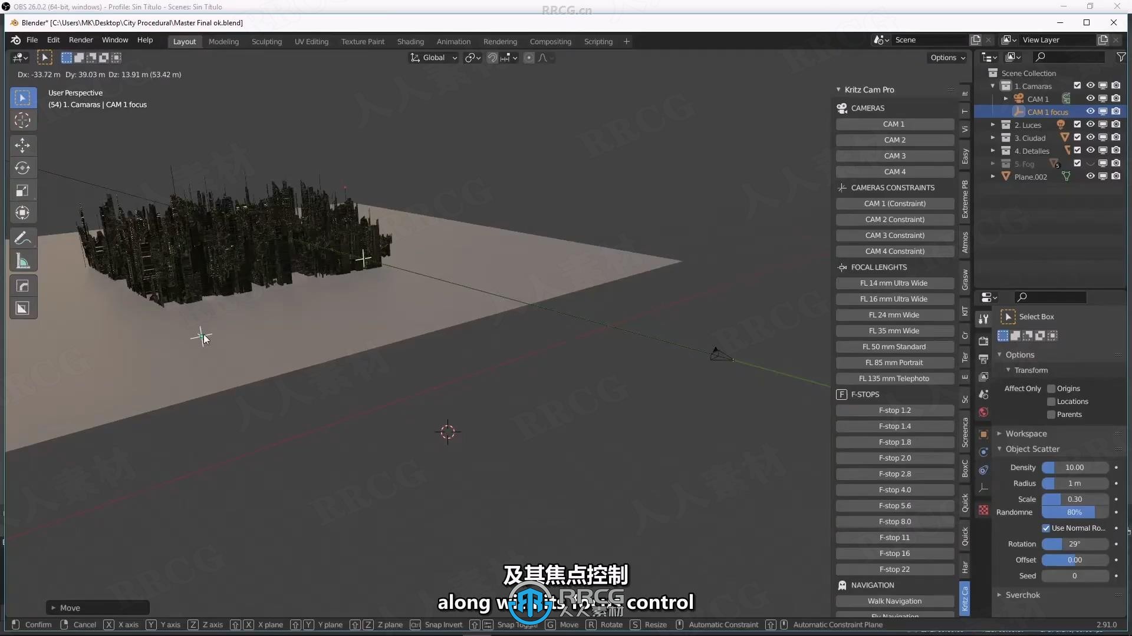The height and width of the screenshot is (636, 1132).
Task: Click Walk Navigation button
Action: pos(895,601)
